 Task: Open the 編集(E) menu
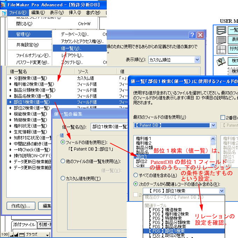[38, 13]
